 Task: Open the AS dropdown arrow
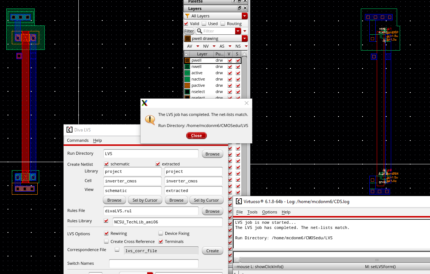[x=230, y=46]
